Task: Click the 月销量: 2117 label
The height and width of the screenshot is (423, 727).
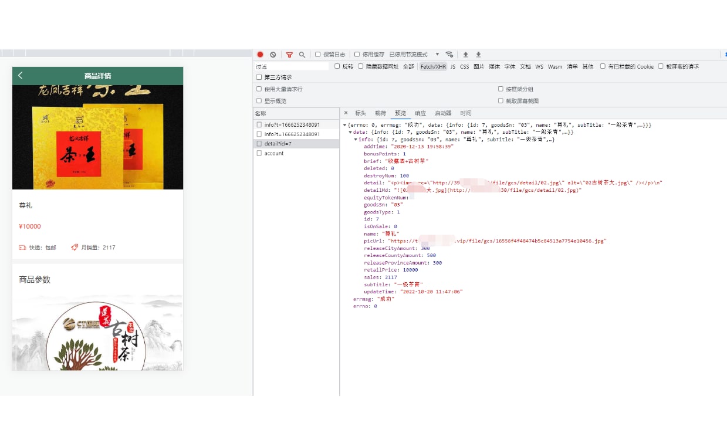Action: (x=93, y=248)
